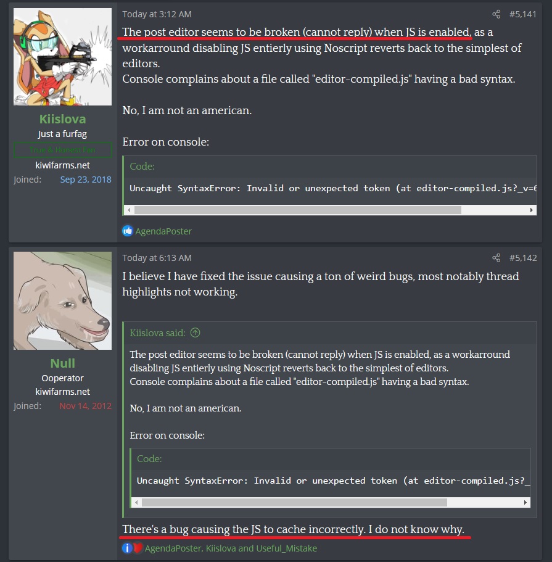Open Null's dog avatar image

pyautogui.click(x=62, y=300)
